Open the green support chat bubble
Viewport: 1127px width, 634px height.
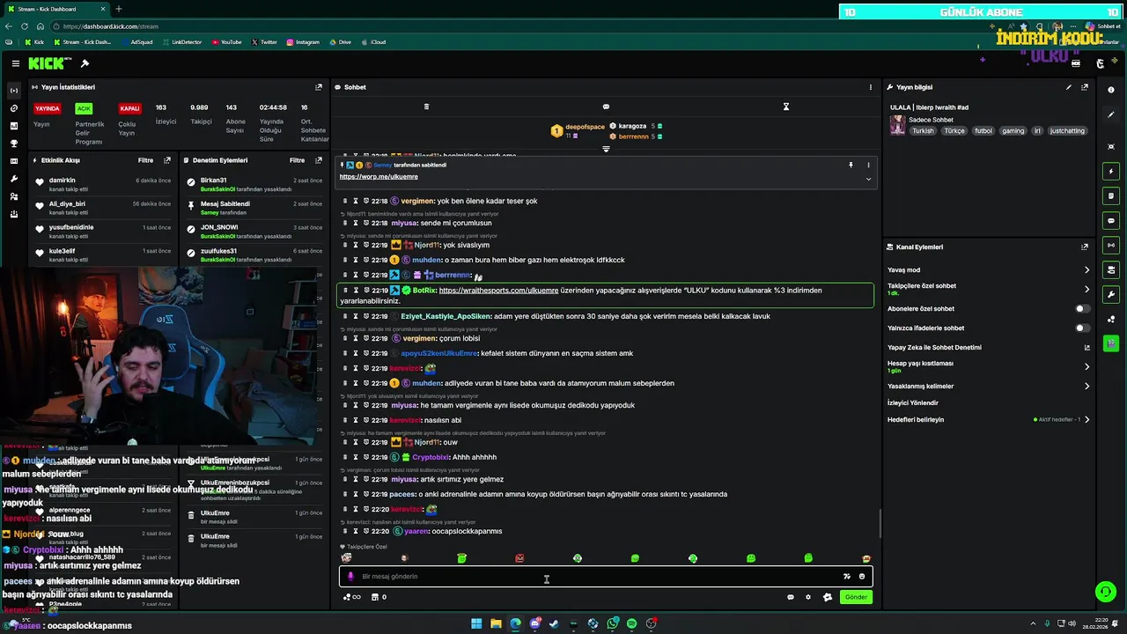(1105, 592)
